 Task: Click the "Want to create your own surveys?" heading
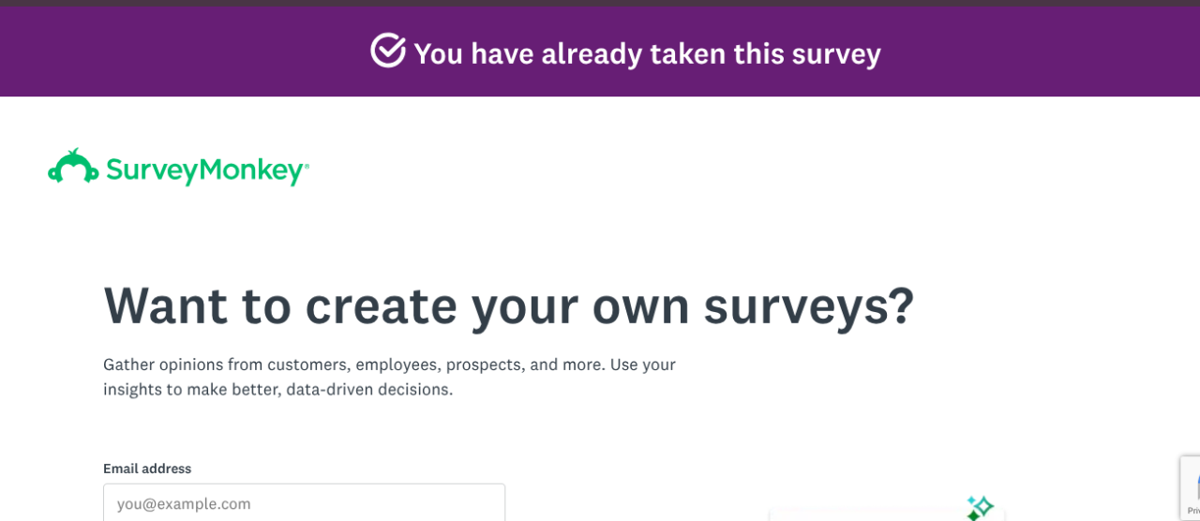pos(508,305)
